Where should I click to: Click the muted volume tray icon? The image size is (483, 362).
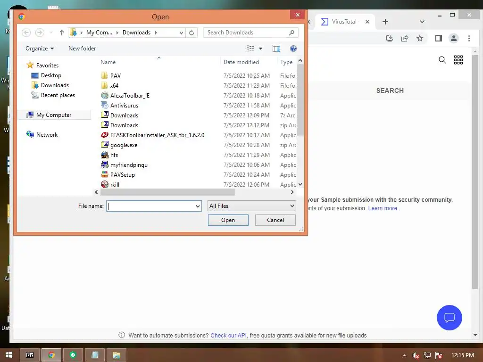416,355
